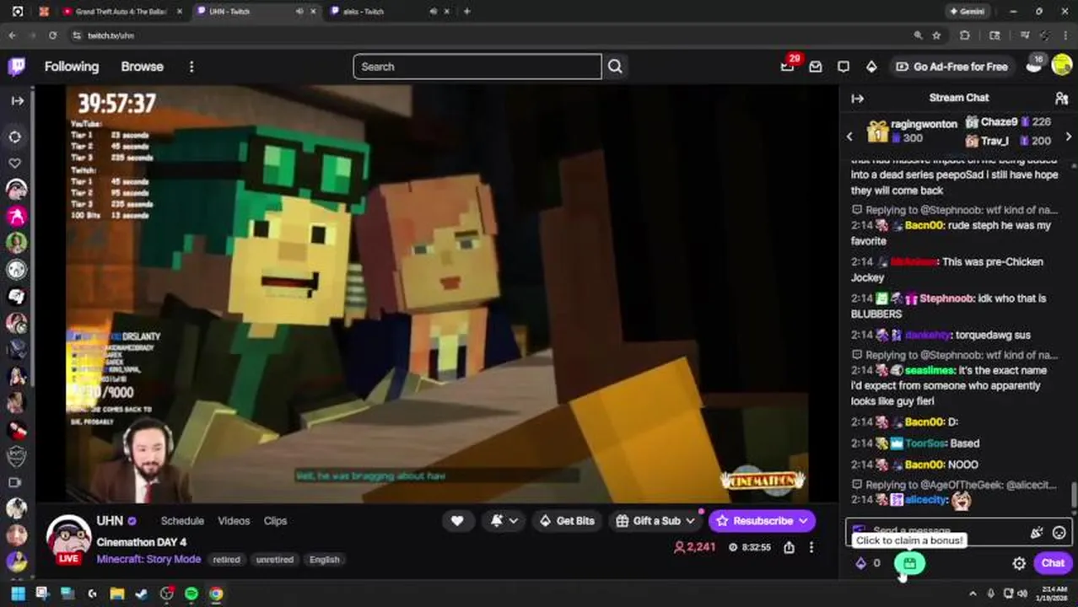Screen dimensions: 1078x607
Task: Send message with Chat button
Action: 1053,563
